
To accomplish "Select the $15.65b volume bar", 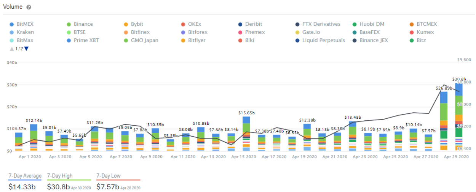I will pos(246,134).
